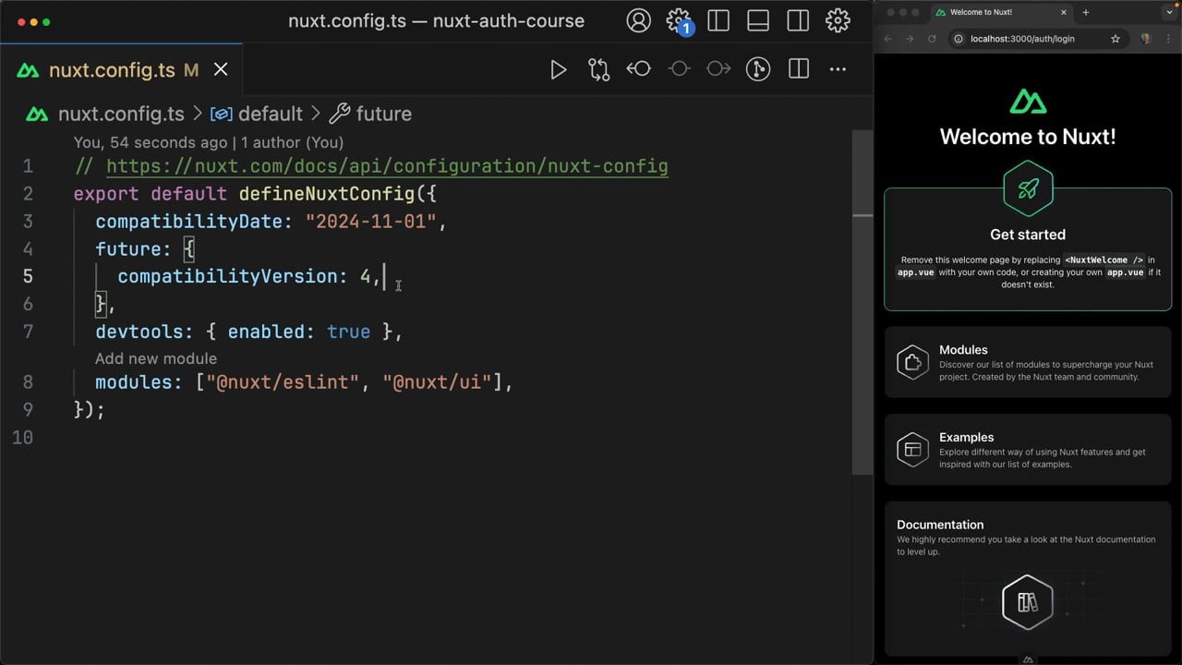Click defineNuxtConfig function name
The image size is (1182, 665).
(327, 194)
